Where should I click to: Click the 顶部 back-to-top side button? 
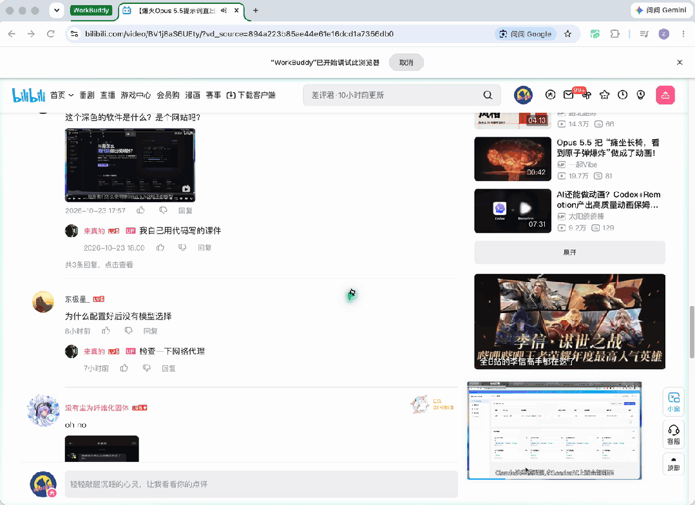point(674,464)
